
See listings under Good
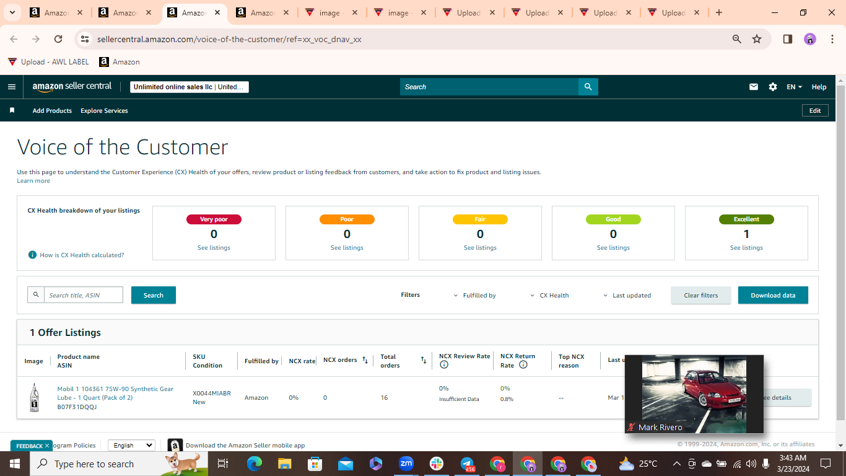click(x=613, y=247)
